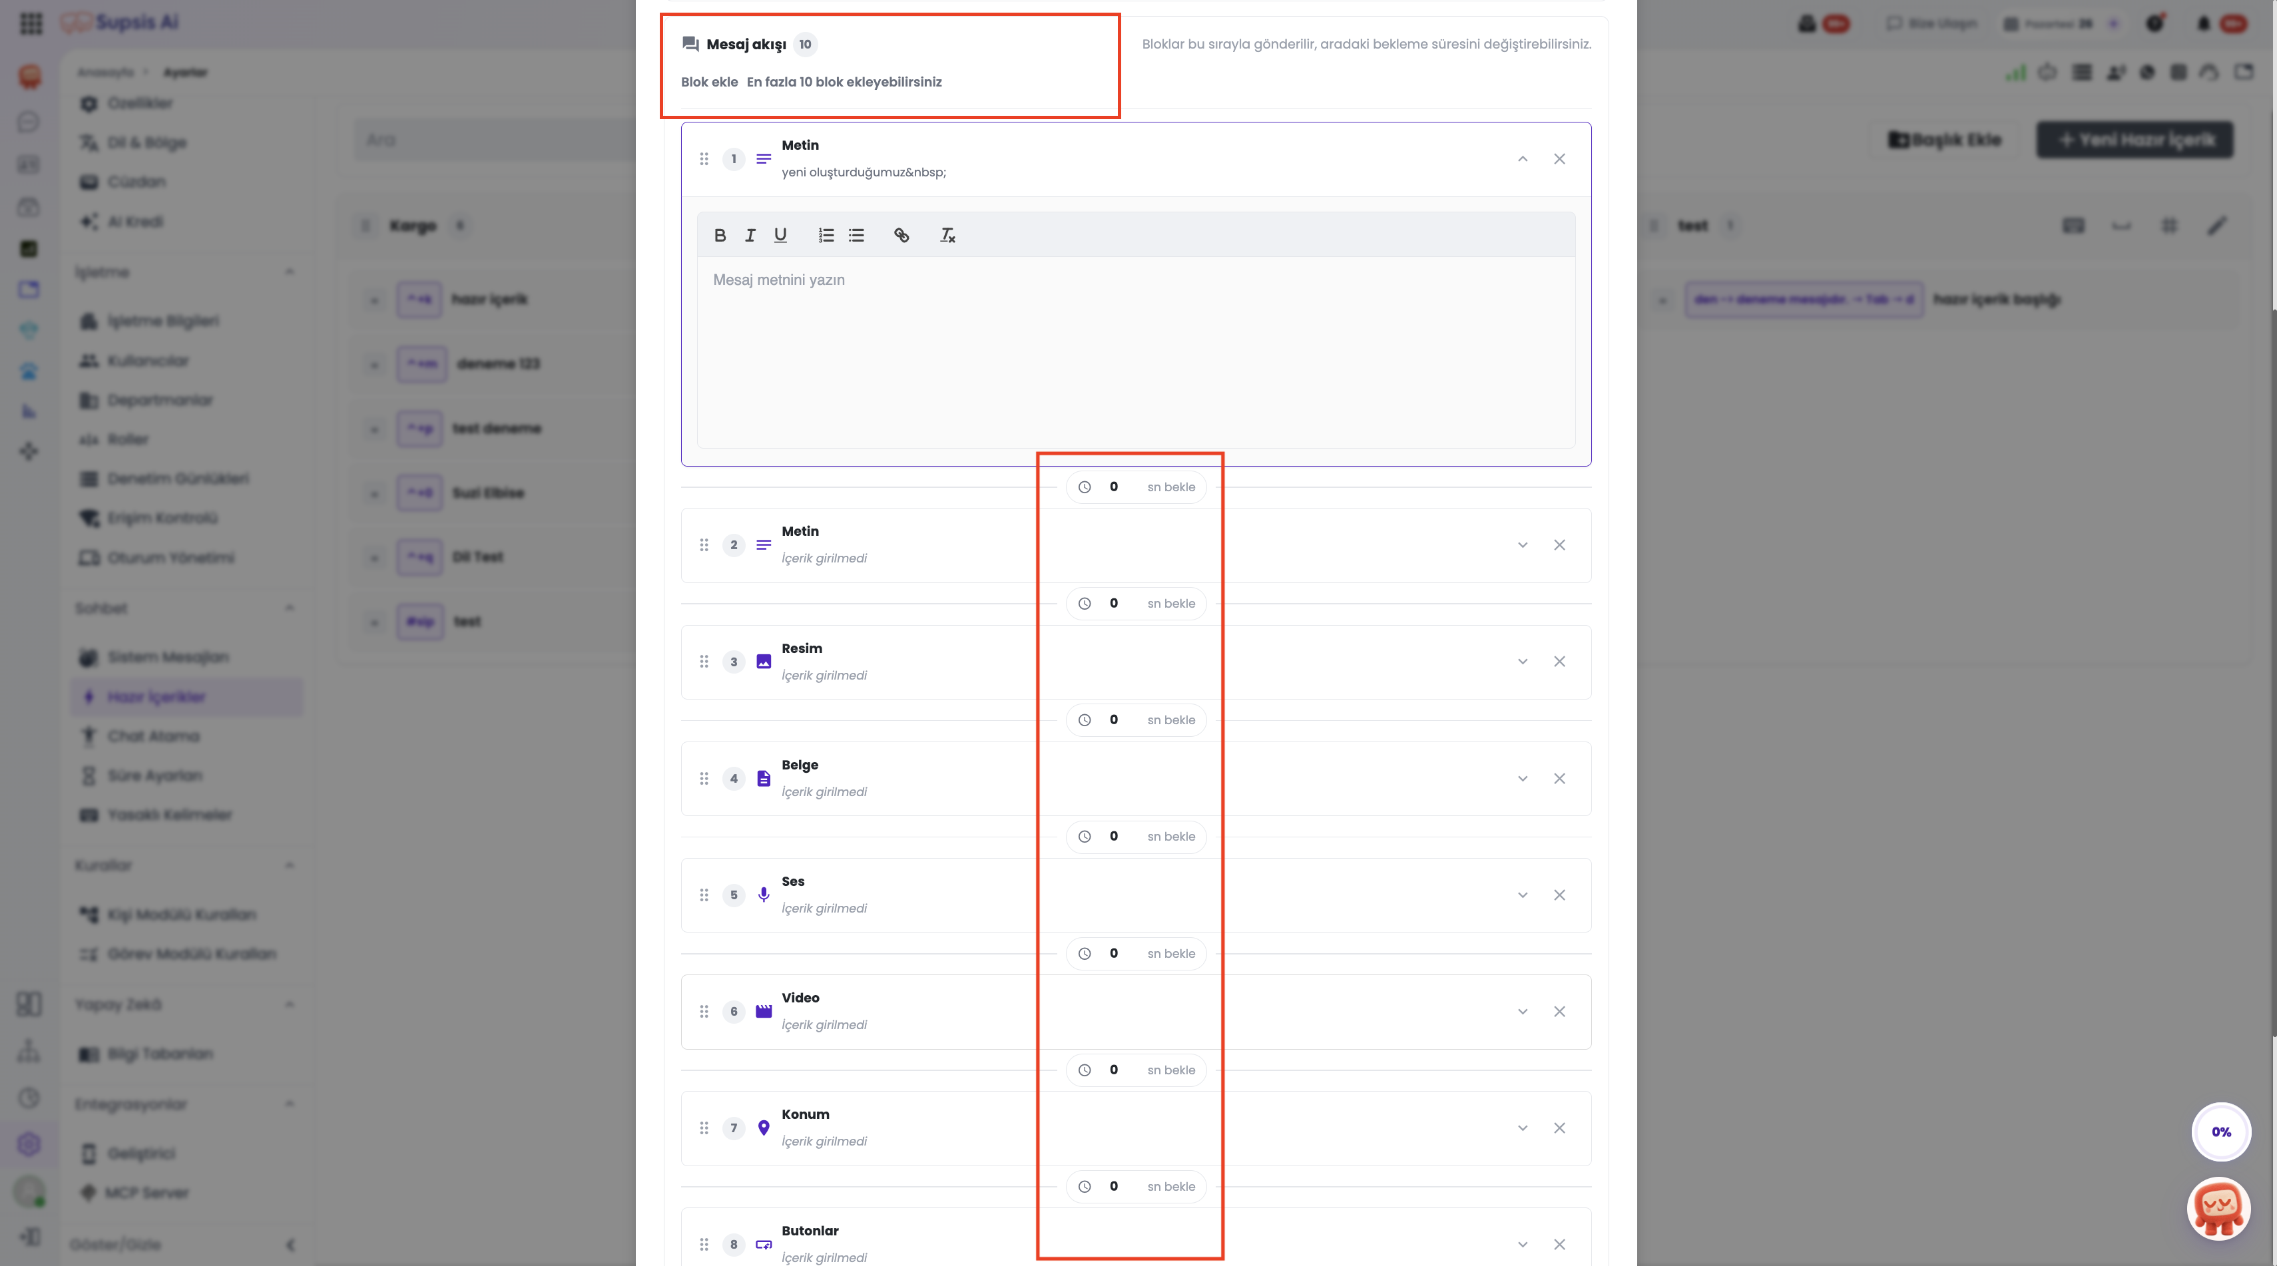2277x1266 pixels.
Task: Remove the Video block
Action: pos(1559,1012)
